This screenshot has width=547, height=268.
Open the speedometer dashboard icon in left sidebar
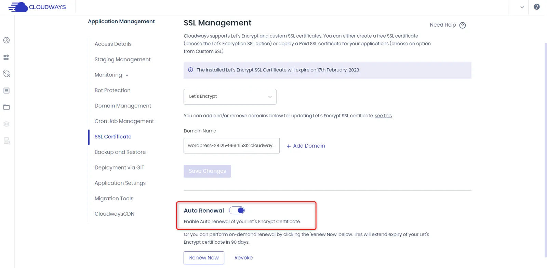(x=6, y=40)
